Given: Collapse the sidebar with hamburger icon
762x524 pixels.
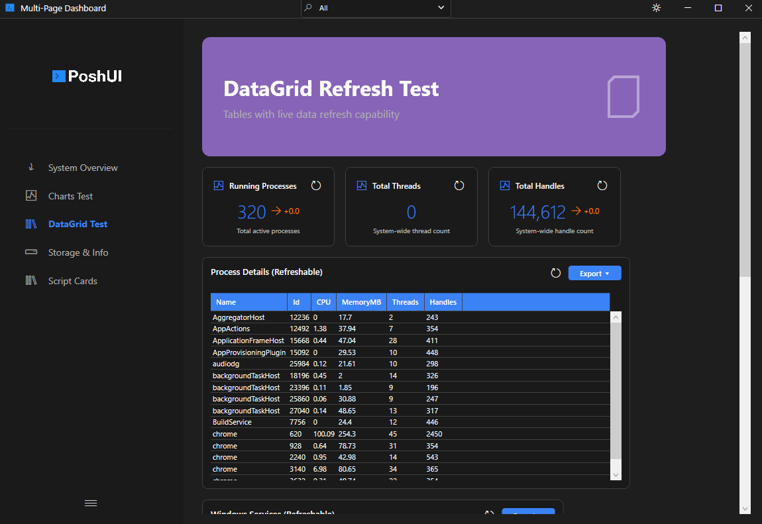Looking at the screenshot, I should point(91,503).
